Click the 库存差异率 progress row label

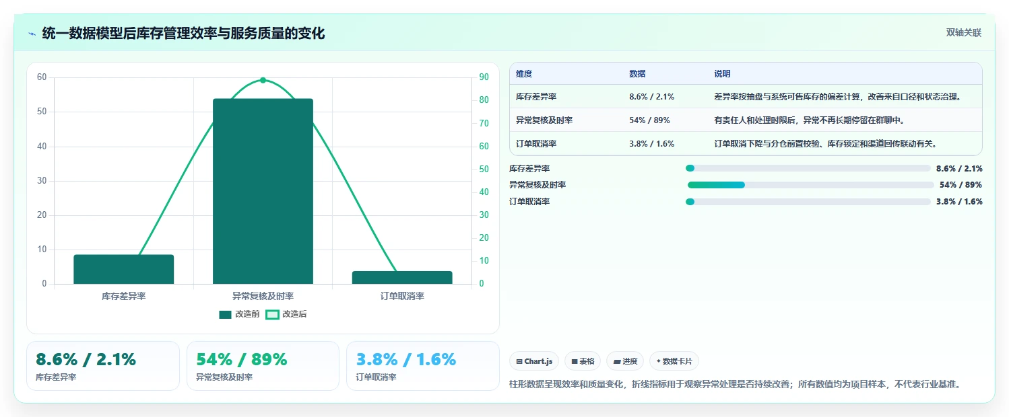529,169
